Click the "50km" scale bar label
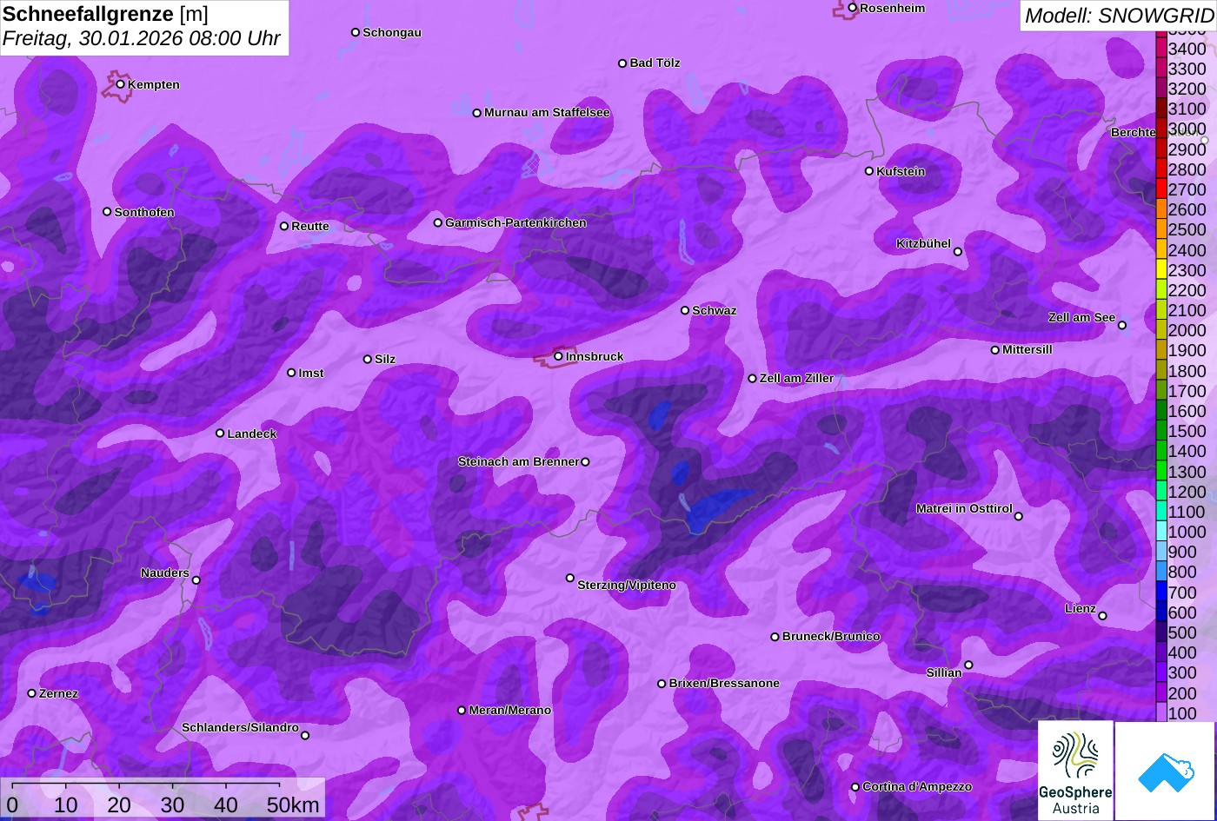This screenshot has width=1217, height=821. pyautogui.click(x=293, y=805)
